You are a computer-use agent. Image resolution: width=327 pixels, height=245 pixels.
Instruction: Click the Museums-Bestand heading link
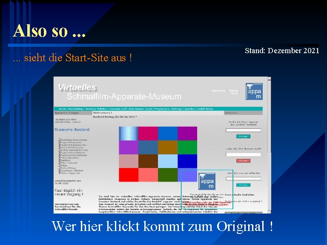pos(72,129)
